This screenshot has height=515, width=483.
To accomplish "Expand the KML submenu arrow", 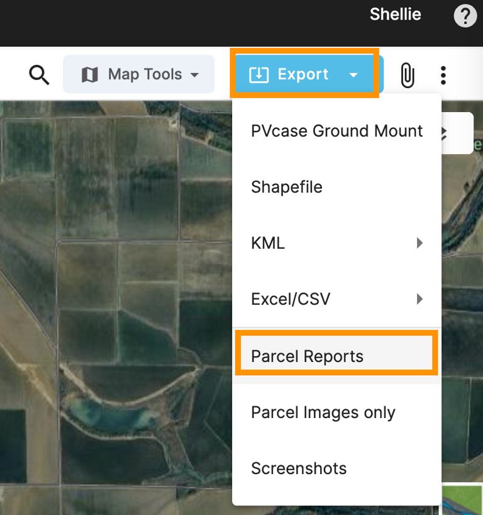I will coord(420,243).
